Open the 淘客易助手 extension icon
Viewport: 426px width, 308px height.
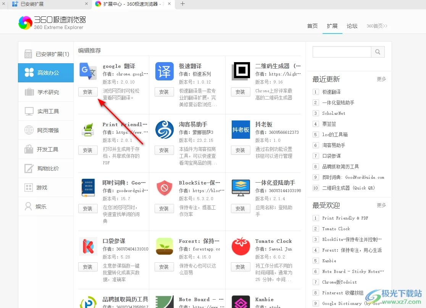(x=165, y=130)
